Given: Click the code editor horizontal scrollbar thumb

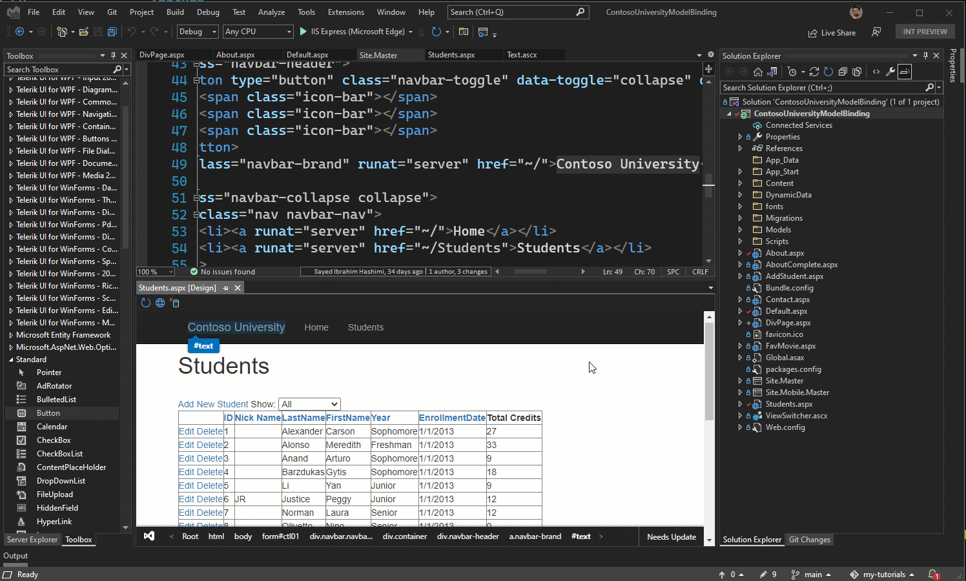Looking at the screenshot, I should (x=531, y=272).
